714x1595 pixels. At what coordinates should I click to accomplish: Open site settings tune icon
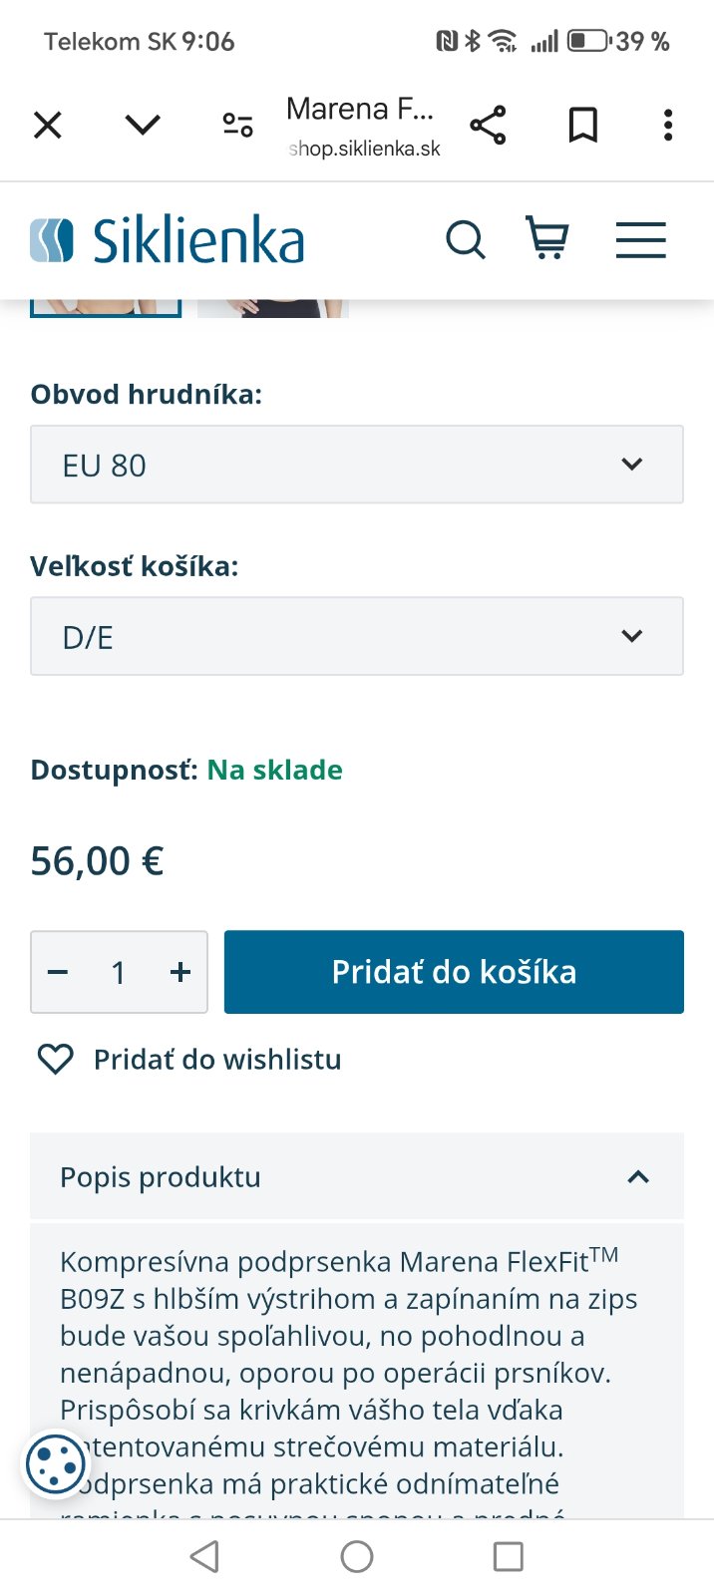point(237,125)
